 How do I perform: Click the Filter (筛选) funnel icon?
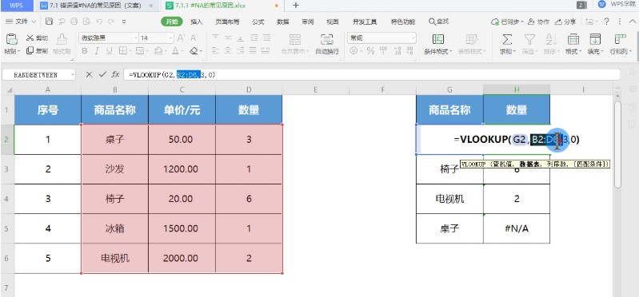coord(529,39)
